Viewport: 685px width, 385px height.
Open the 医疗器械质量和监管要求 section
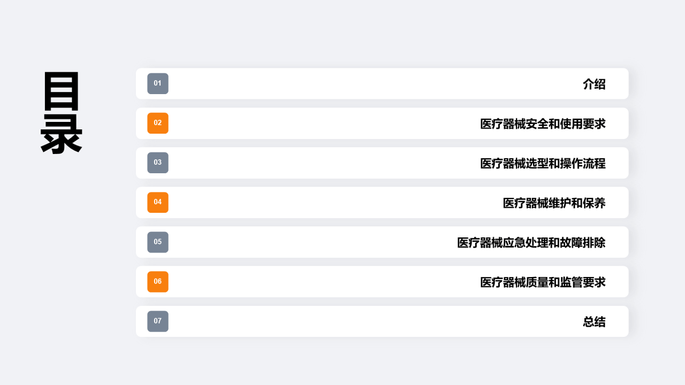pyautogui.click(x=543, y=282)
